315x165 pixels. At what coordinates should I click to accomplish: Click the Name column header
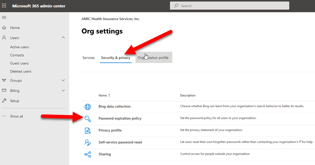pyautogui.click(x=103, y=96)
